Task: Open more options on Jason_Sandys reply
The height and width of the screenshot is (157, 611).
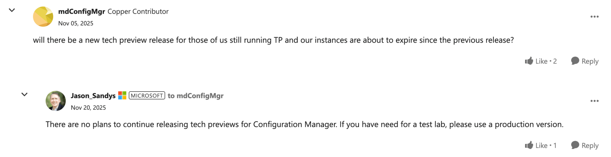Action: coord(594,101)
